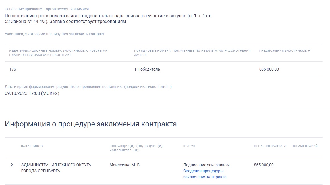The width and height of the screenshot is (330, 185).
Task: Click the Порядковые номера column header
Action: click(192, 53)
